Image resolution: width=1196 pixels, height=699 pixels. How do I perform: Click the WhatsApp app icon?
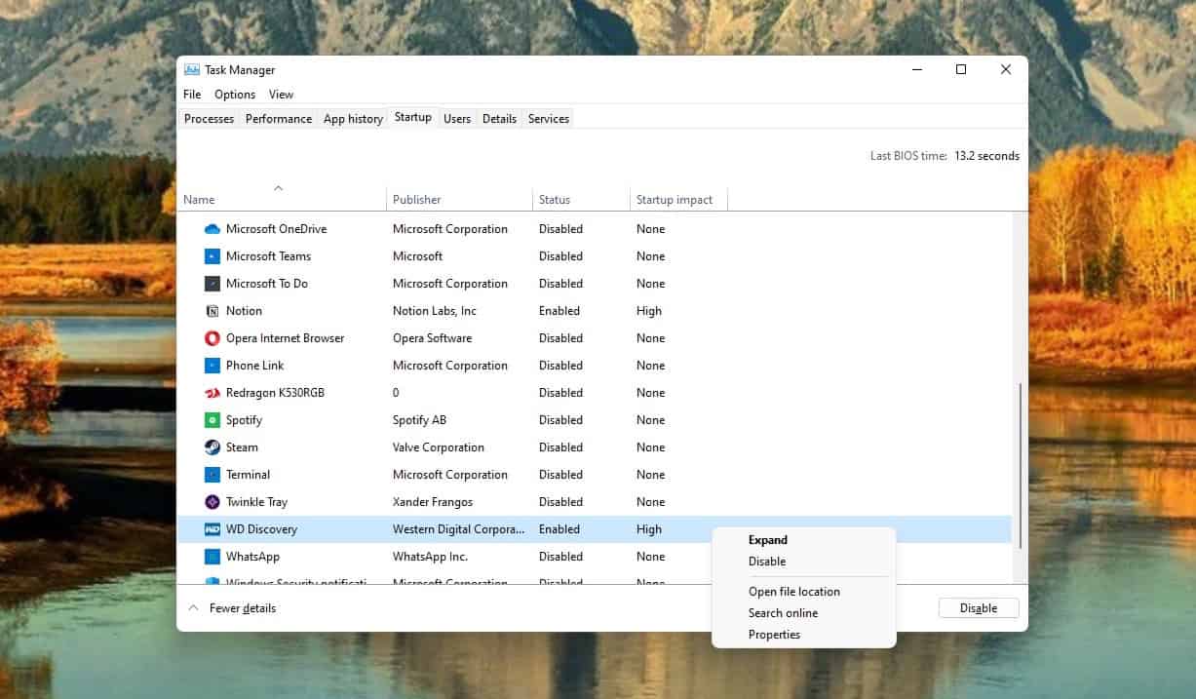pos(216,556)
